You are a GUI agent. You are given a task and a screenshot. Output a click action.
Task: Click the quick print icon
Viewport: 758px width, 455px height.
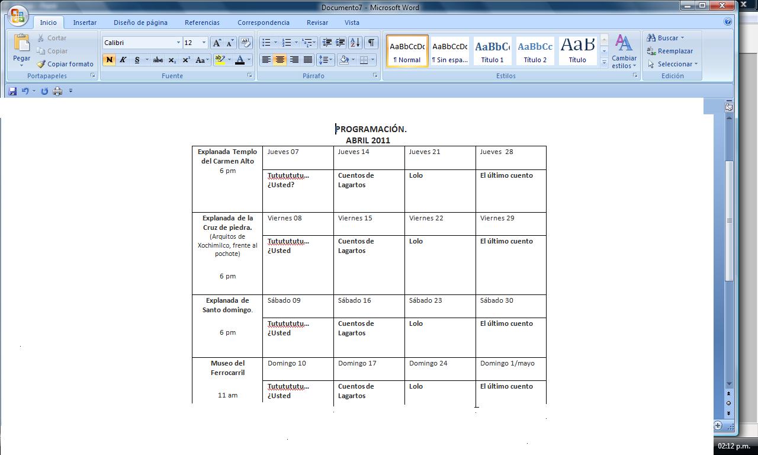57,91
